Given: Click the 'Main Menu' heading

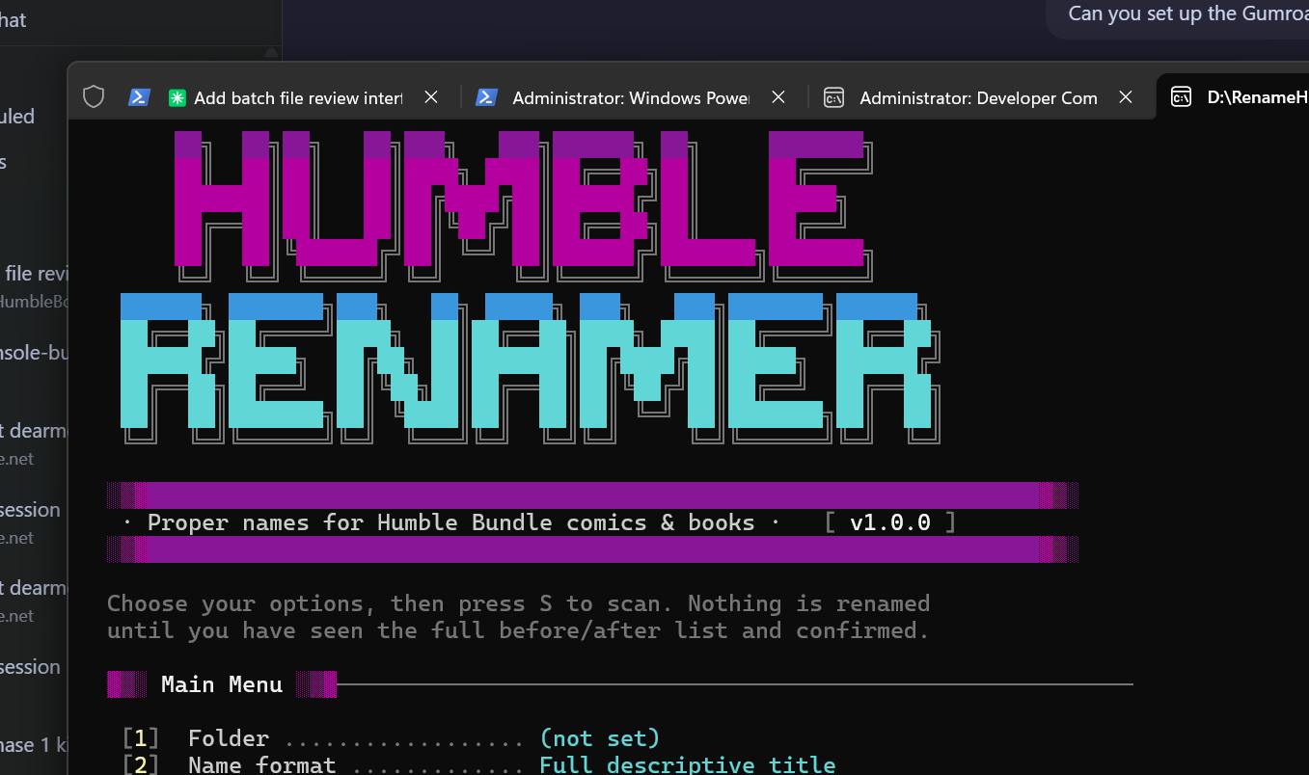Looking at the screenshot, I should 222,684.
